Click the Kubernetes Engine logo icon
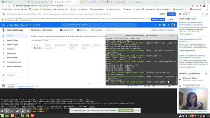Screen dimensions: 210x118 coord(4,30)
